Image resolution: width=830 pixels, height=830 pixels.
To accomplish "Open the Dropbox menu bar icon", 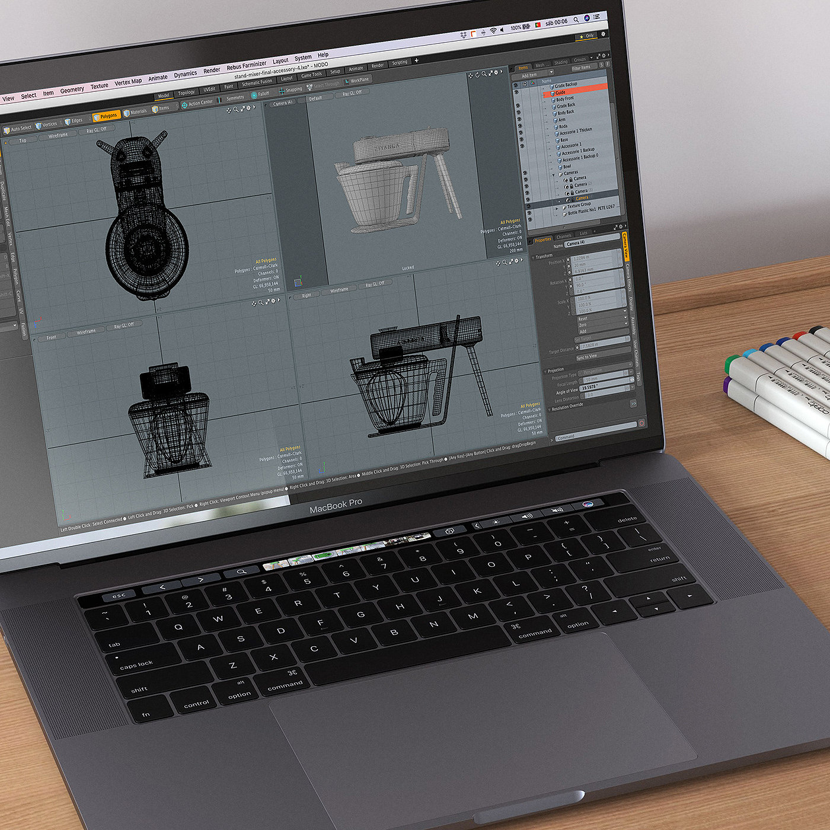I will [464, 34].
